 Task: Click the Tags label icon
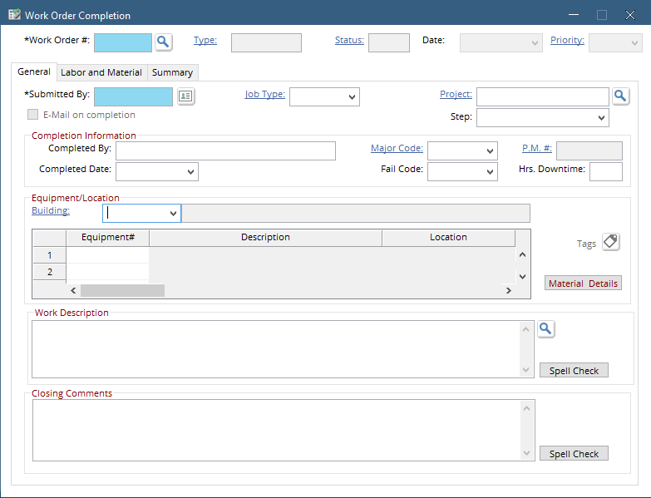611,242
